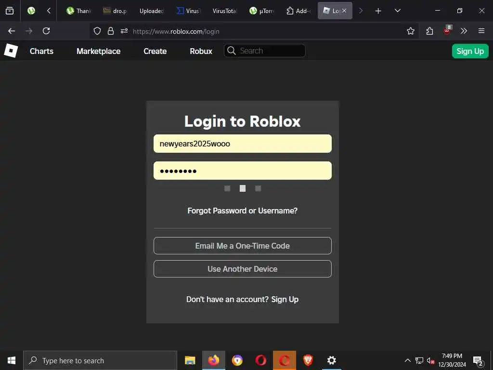This screenshot has height=370, width=493.
Task: Click the pinned uTorrent tab icon
Action: tap(31, 11)
